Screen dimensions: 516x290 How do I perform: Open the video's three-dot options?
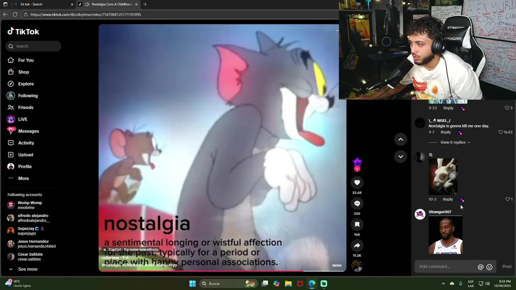coord(337,30)
